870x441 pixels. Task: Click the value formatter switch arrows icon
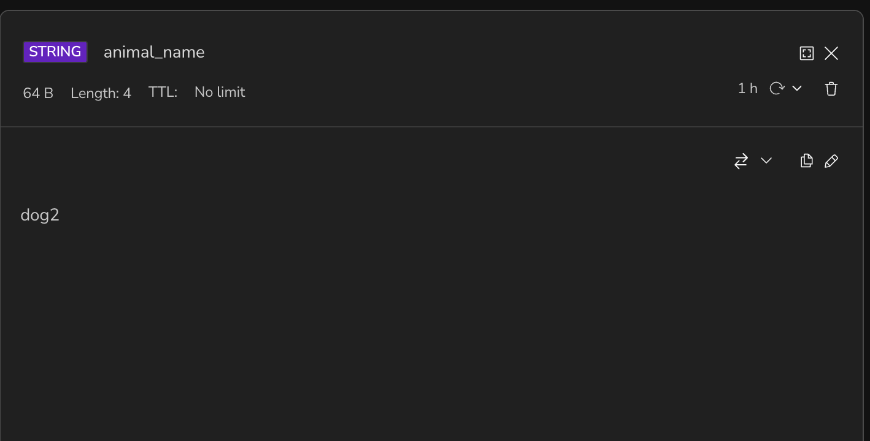pos(741,161)
